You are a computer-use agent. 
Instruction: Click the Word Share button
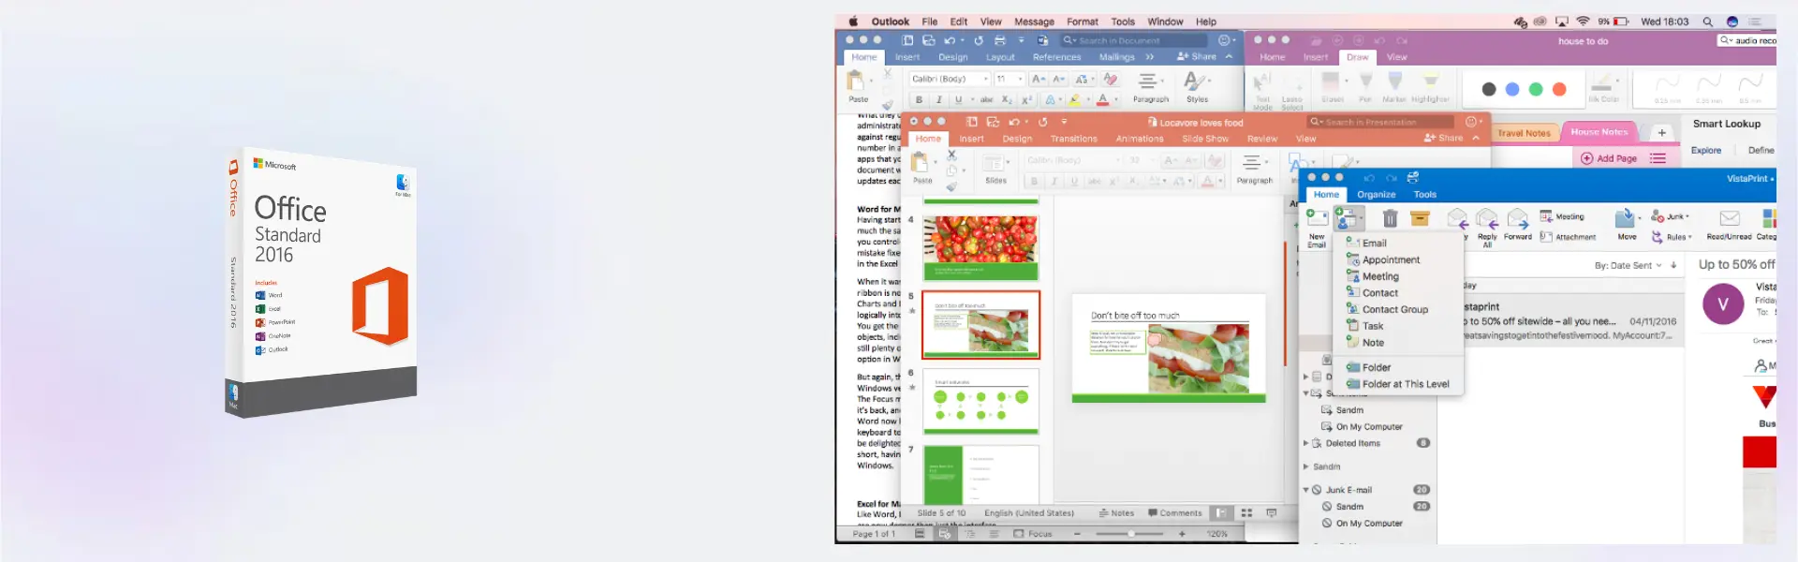pos(1197,57)
